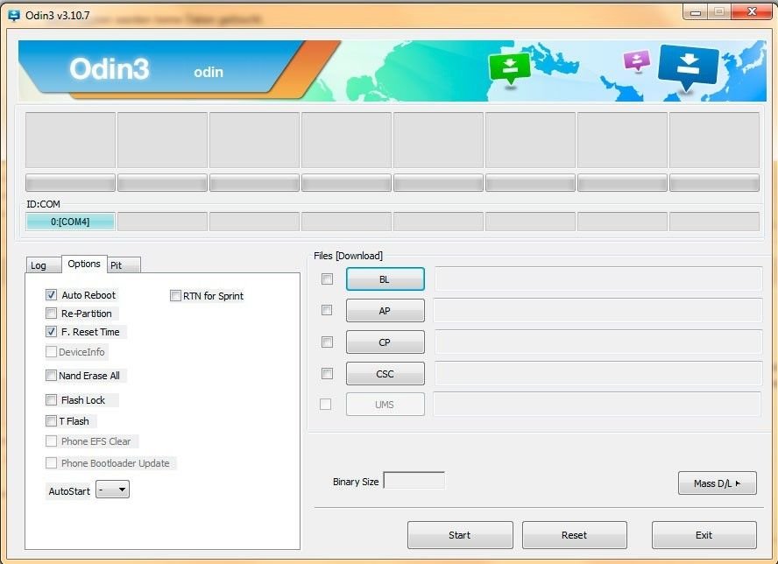Viewport: 778px width, 564px height.
Task: Open the Pit tab
Action: (x=124, y=265)
